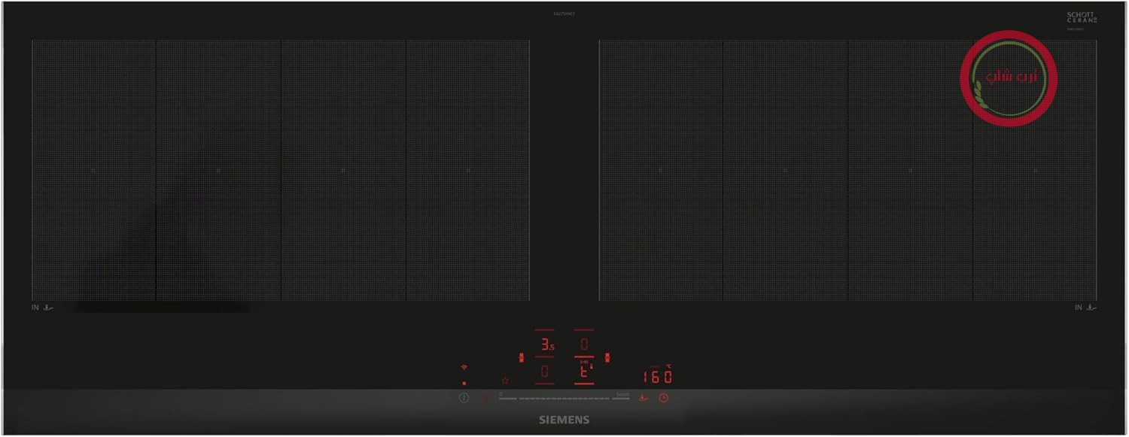Tap the SCHOTT CERAN logo
Viewport: 1129px width, 437px height.
pos(1082,18)
